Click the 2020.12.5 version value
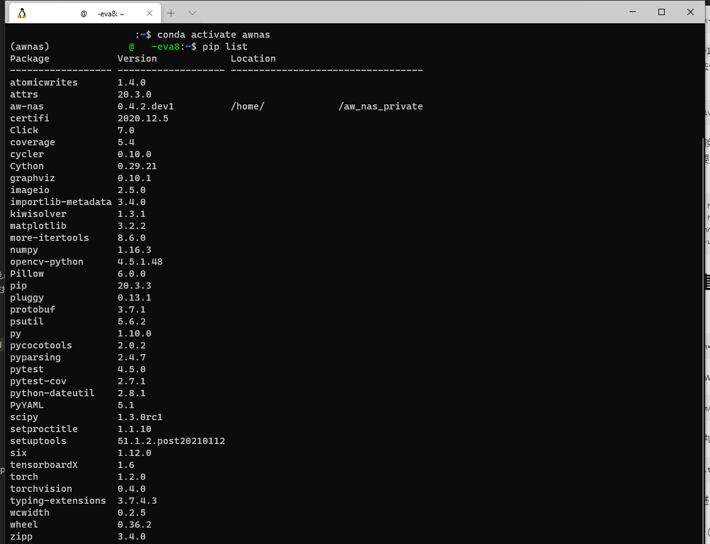The height and width of the screenshot is (544, 710). pyautogui.click(x=143, y=118)
